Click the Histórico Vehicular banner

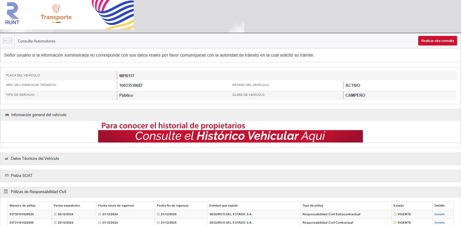point(230,136)
